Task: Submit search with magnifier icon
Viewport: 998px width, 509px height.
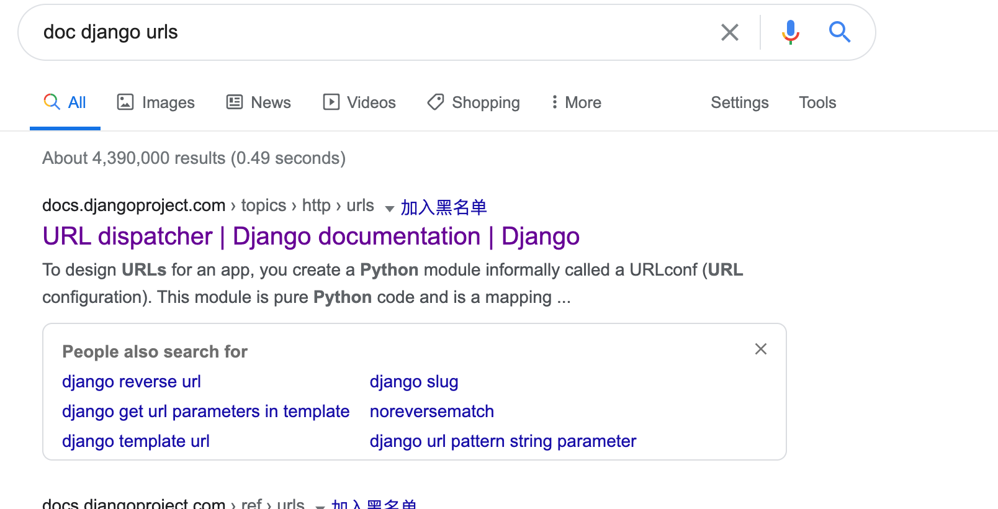Action: tap(840, 32)
